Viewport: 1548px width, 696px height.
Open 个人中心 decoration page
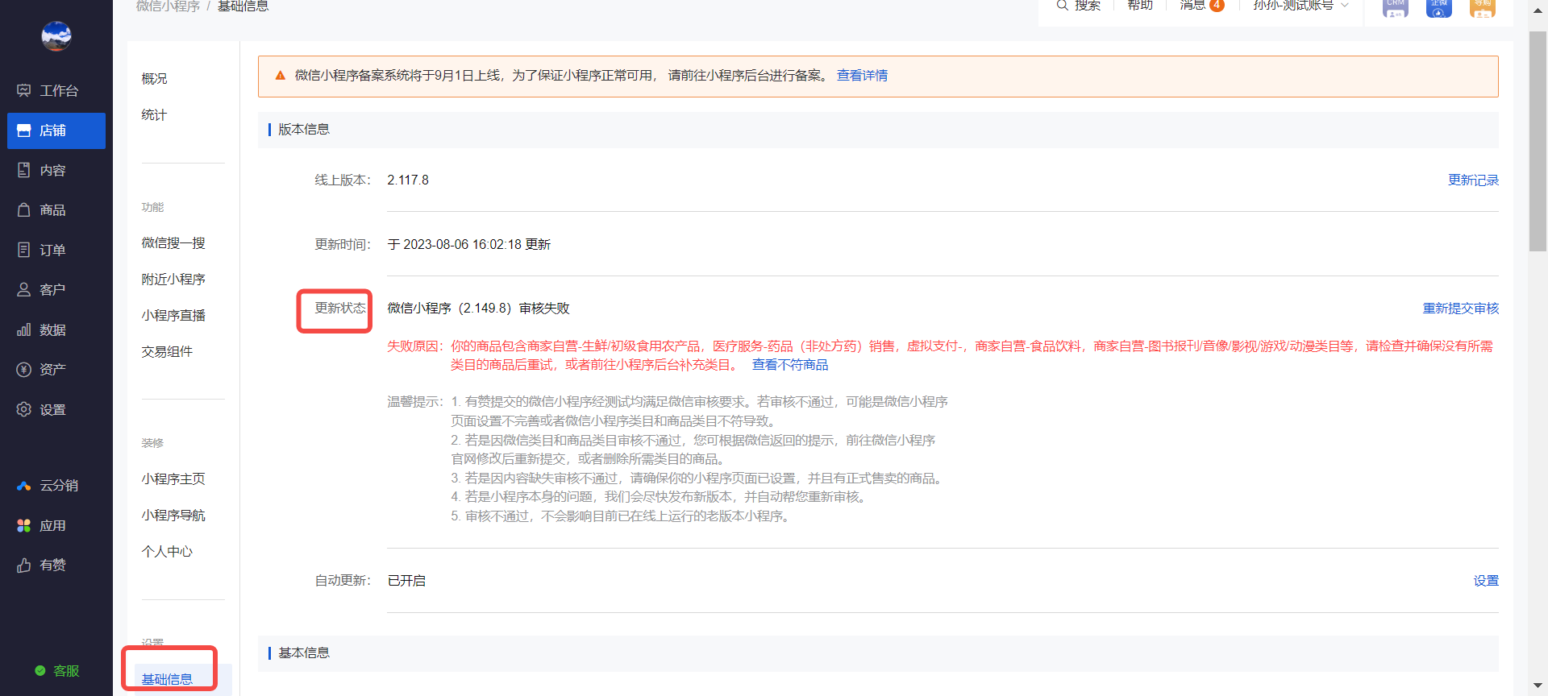coord(167,551)
